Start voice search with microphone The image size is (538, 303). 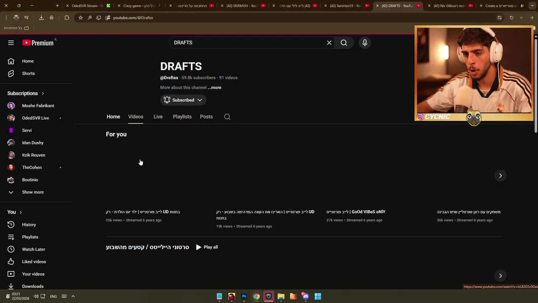[365, 43]
